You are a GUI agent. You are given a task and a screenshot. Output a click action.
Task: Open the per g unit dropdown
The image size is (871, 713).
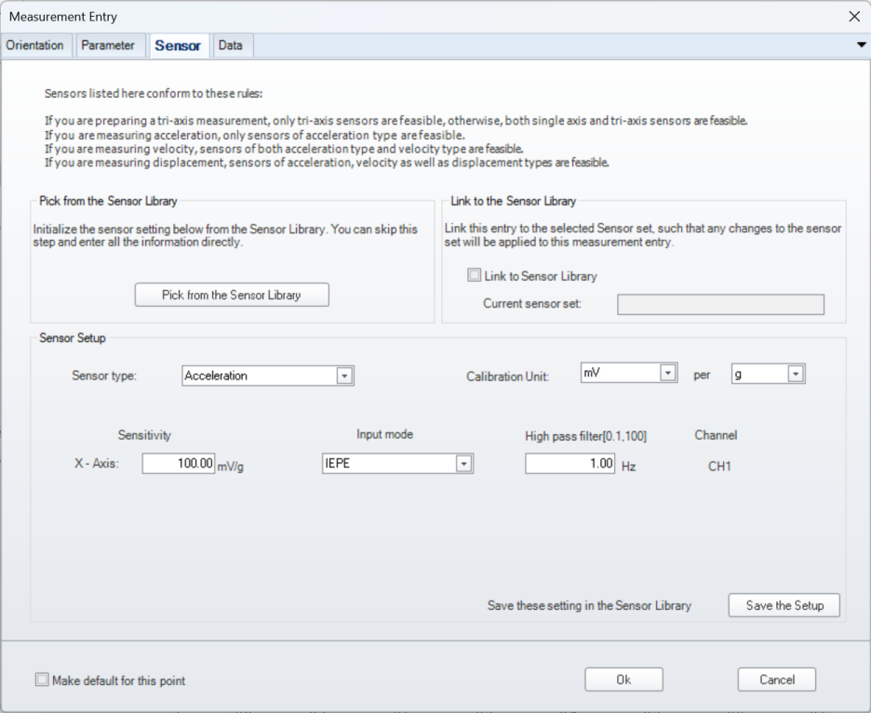pyautogui.click(x=769, y=374)
